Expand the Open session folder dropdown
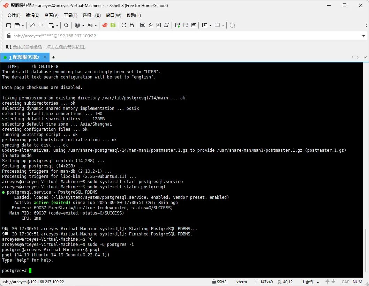 [x=23, y=25]
